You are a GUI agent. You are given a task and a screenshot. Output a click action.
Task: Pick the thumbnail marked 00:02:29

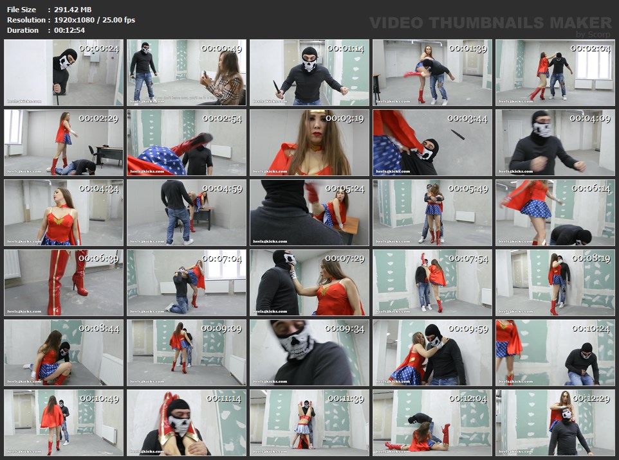click(x=64, y=143)
